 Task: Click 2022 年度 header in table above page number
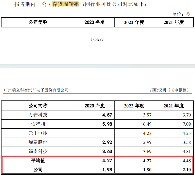pyautogui.click(x=134, y=22)
